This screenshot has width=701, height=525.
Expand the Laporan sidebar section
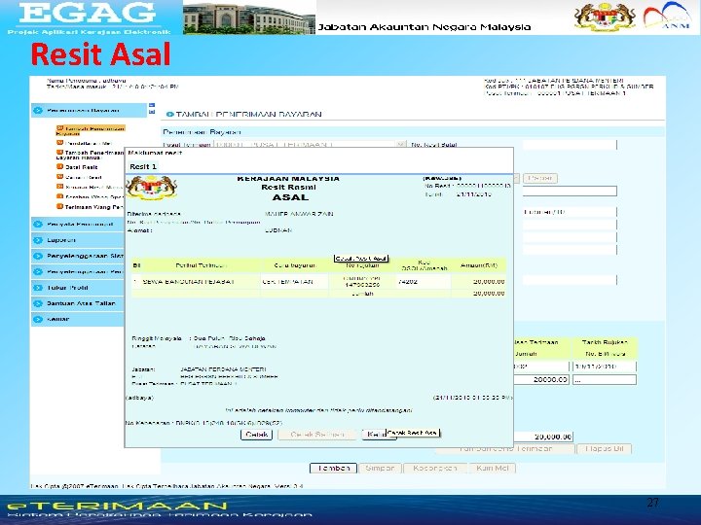coord(77,240)
